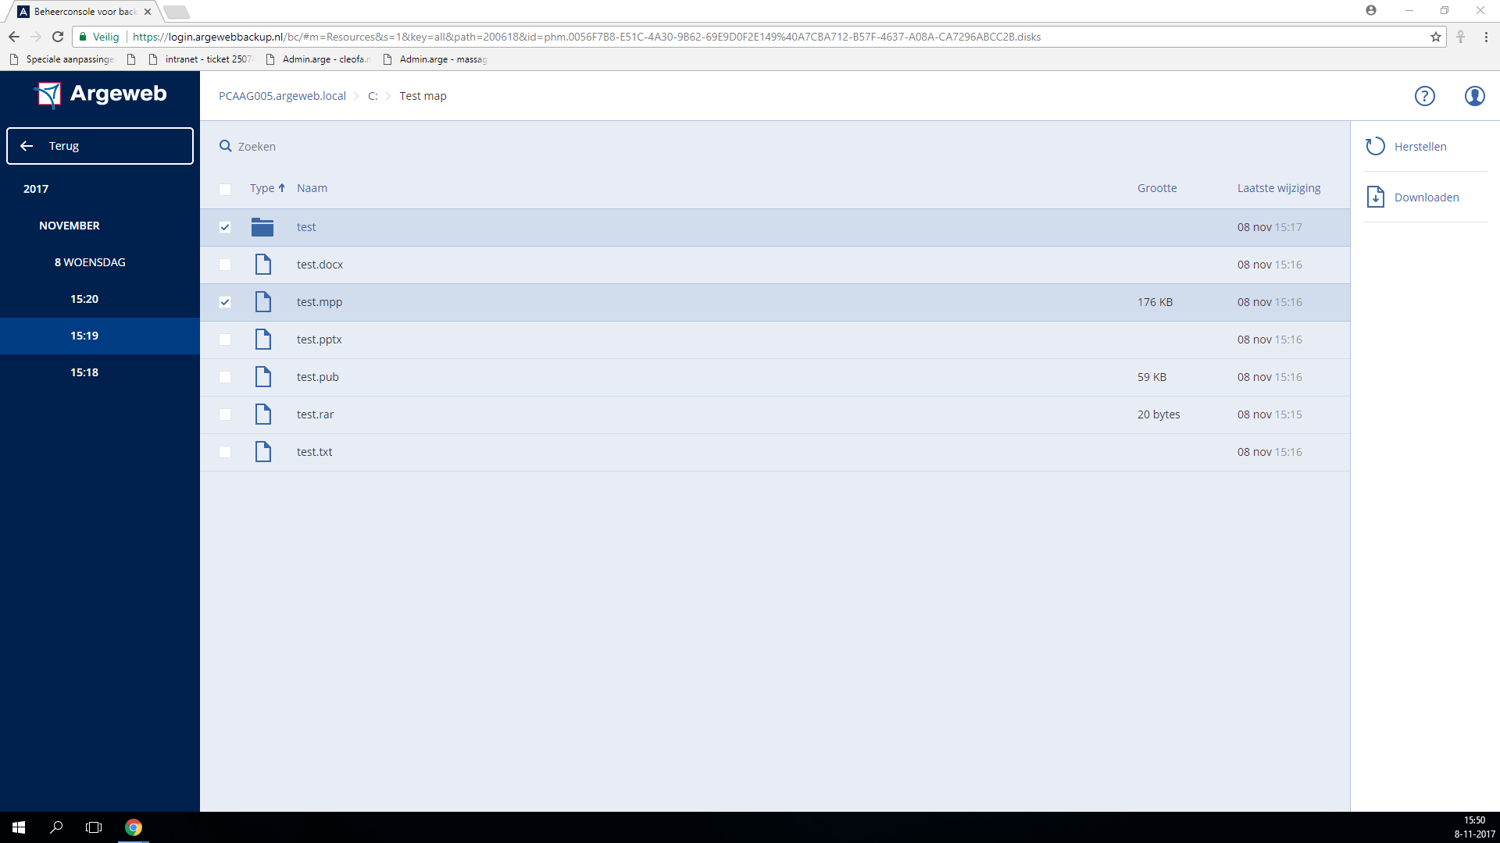1500x843 pixels.
Task: Click the test.docx file icon
Action: (263, 265)
